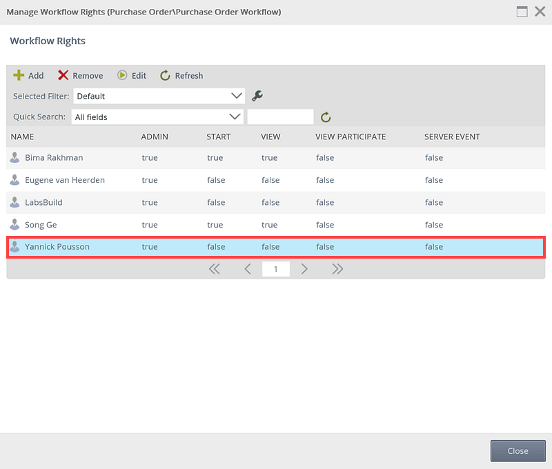This screenshot has width=552, height=469.
Task: Sort by the ADMIN column header
Action: click(155, 137)
